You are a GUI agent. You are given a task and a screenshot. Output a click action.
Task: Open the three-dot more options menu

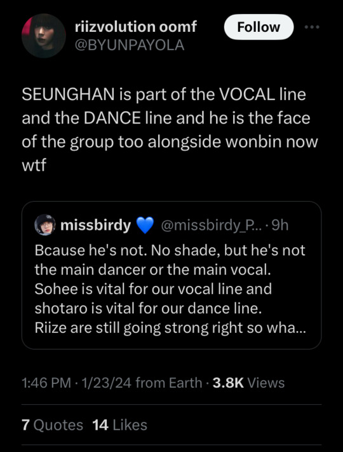coord(312,27)
